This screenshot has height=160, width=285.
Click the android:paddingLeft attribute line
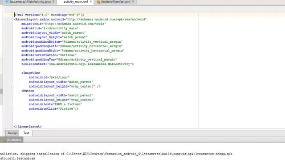coord(72,46)
